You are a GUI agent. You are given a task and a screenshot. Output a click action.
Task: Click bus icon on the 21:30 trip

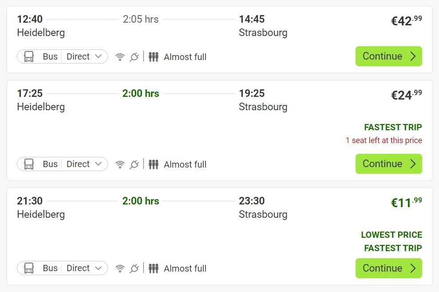(29, 268)
